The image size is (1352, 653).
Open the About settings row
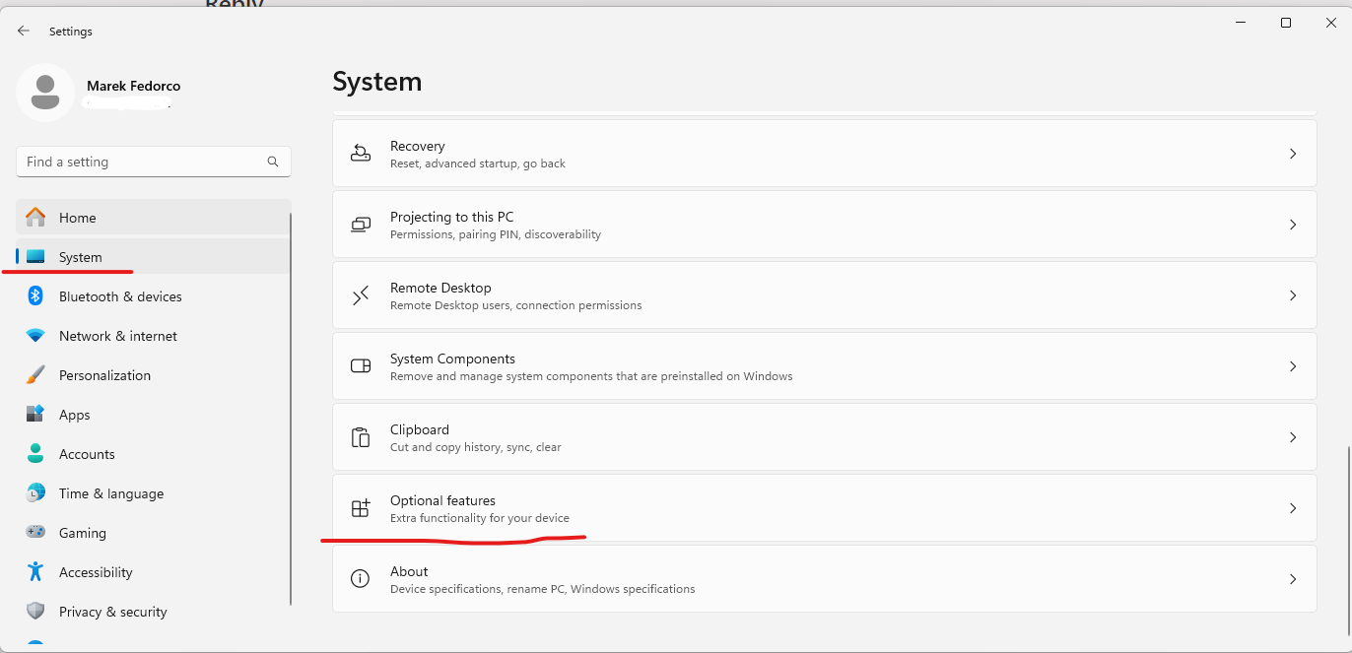[825, 579]
